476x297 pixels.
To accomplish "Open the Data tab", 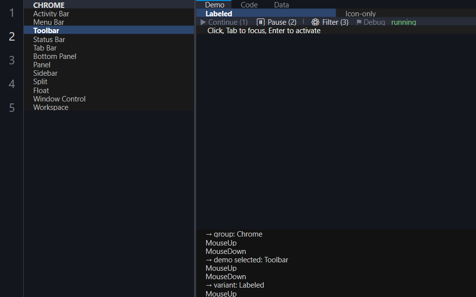I will pos(282,4).
